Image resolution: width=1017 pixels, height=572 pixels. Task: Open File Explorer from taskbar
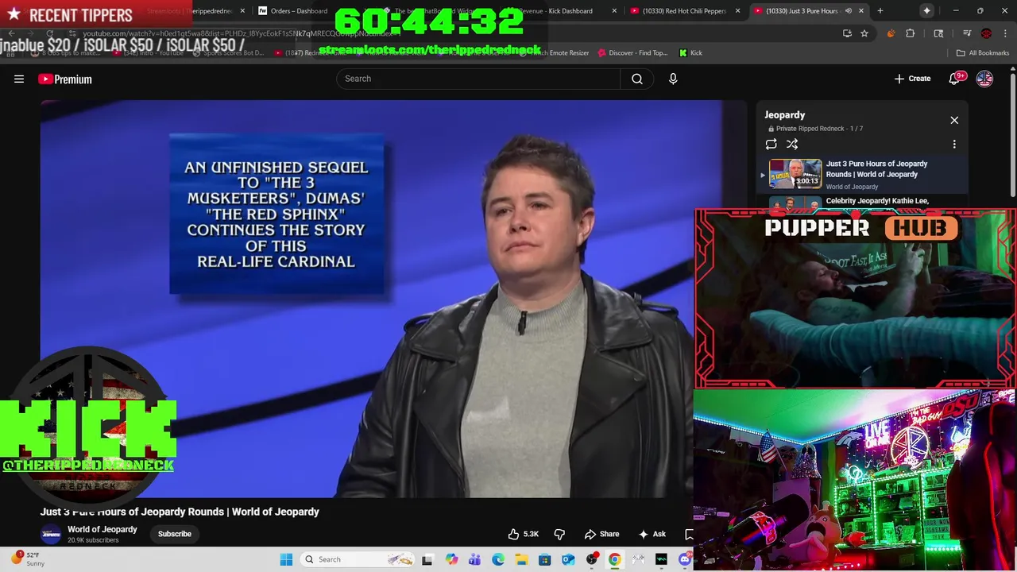point(522,559)
